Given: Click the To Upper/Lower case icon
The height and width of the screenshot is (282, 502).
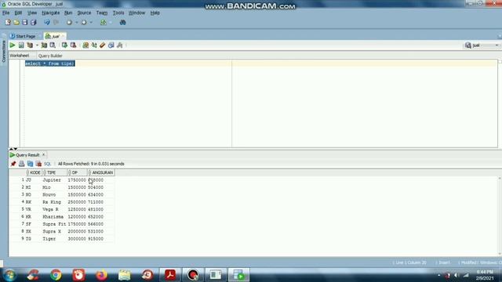Looking at the screenshot, I should [x=94, y=45].
